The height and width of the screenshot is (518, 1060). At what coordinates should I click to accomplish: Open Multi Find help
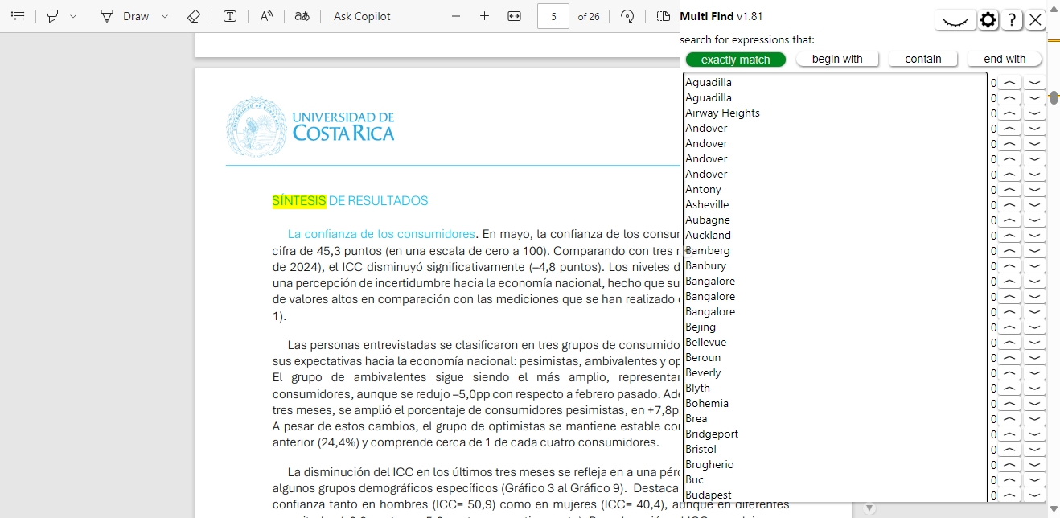click(1013, 21)
